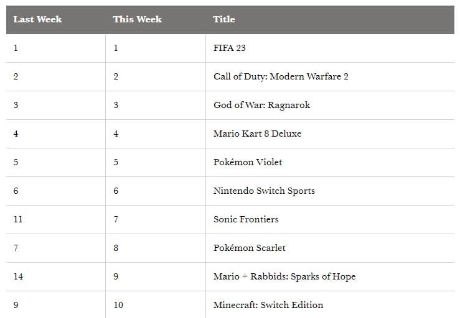Click the "This Week" column header
This screenshot has width=460, height=318.
click(137, 19)
